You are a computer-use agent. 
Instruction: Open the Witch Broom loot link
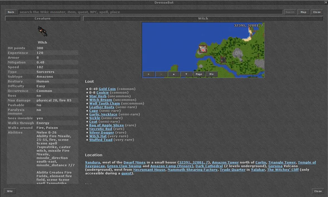click(101, 100)
